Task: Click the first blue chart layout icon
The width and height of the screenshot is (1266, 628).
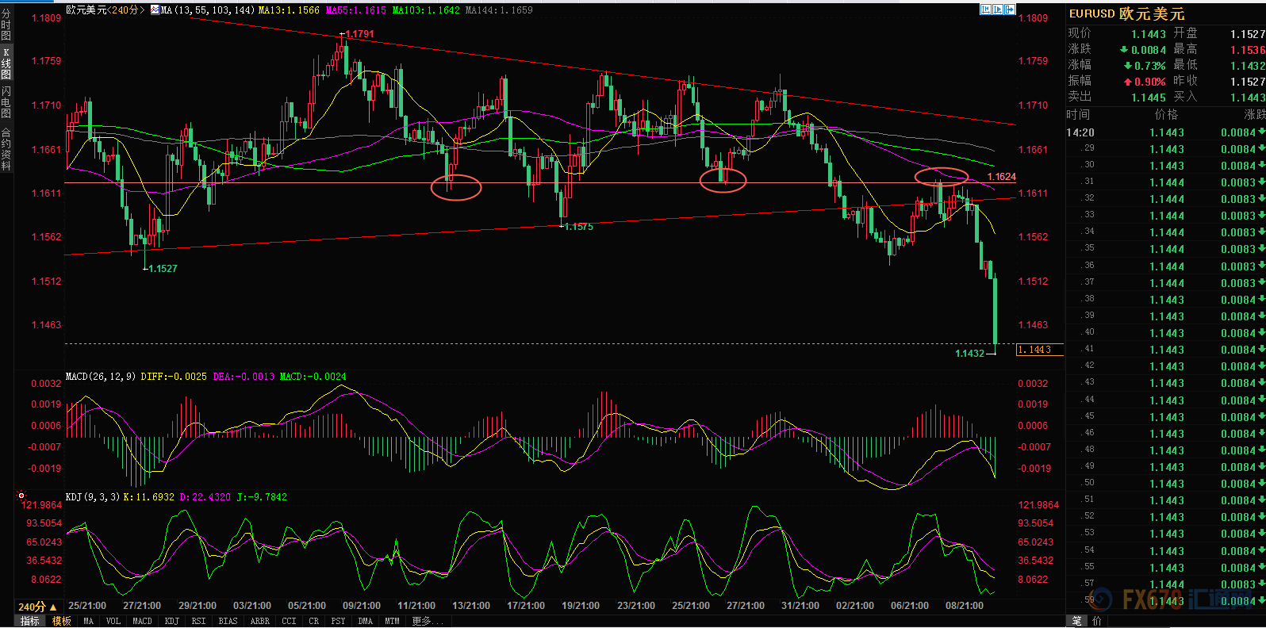Action: click(x=985, y=10)
